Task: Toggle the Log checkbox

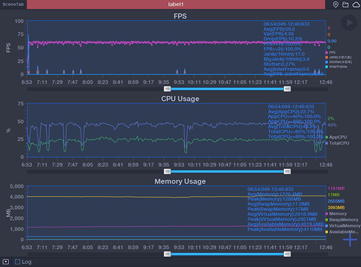Action: point(18,262)
